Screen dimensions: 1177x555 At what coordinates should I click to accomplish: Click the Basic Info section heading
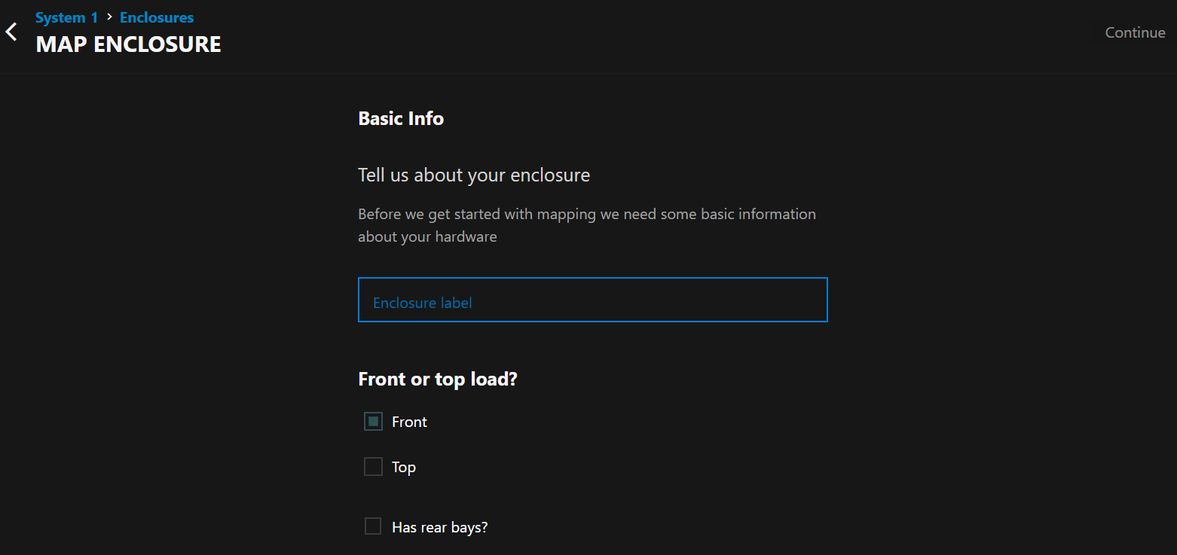coord(401,118)
